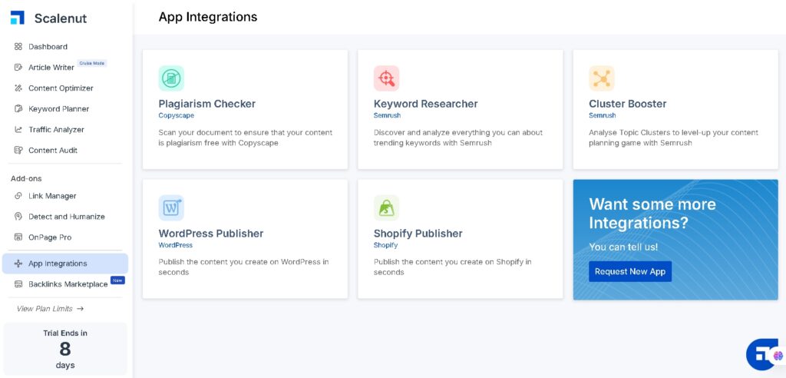Open the chat widget icon bottom corner
The width and height of the screenshot is (786, 378).
click(764, 354)
